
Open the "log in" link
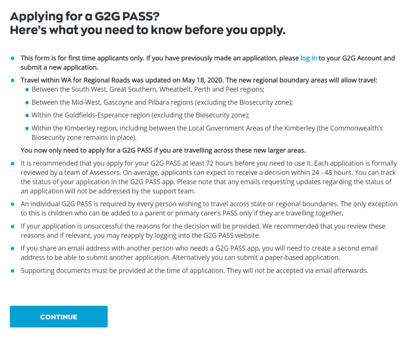coord(309,58)
